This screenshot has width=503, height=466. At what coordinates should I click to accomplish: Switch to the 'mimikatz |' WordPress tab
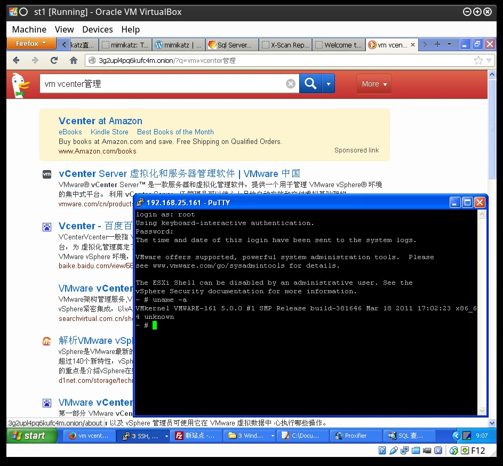point(178,45)
